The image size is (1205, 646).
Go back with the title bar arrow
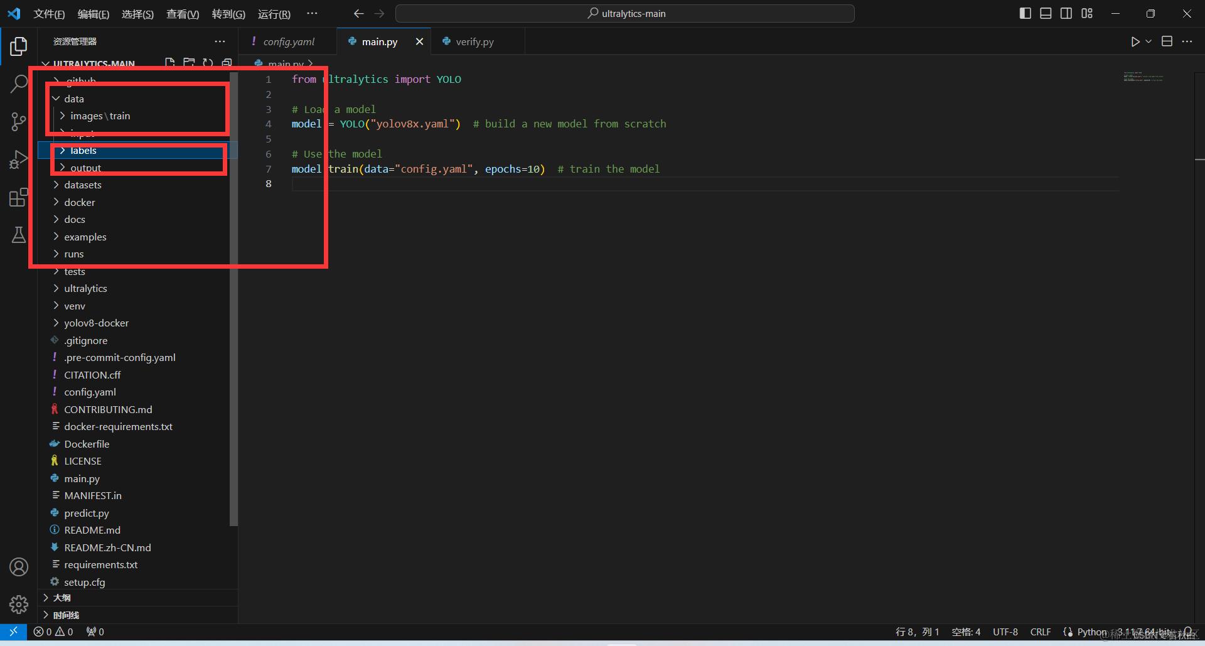click(359, 13)
